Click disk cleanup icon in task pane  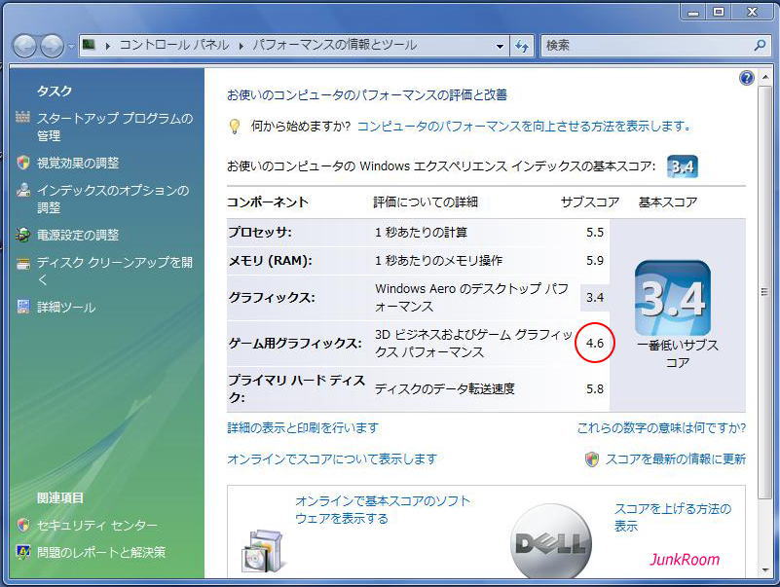(22, 263)
